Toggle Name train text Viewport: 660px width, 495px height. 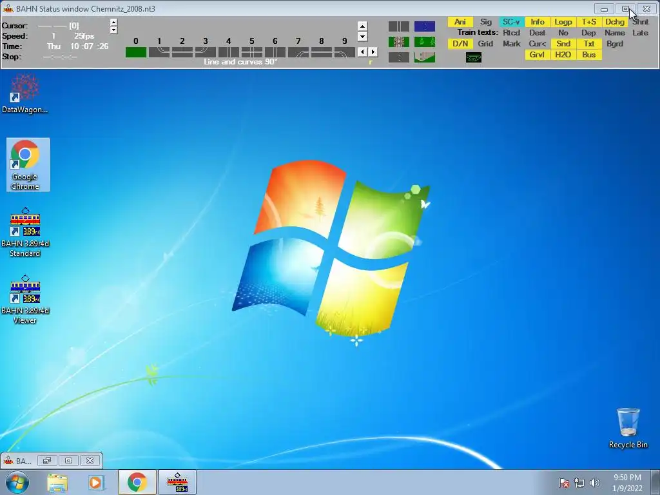coord(614,33)
